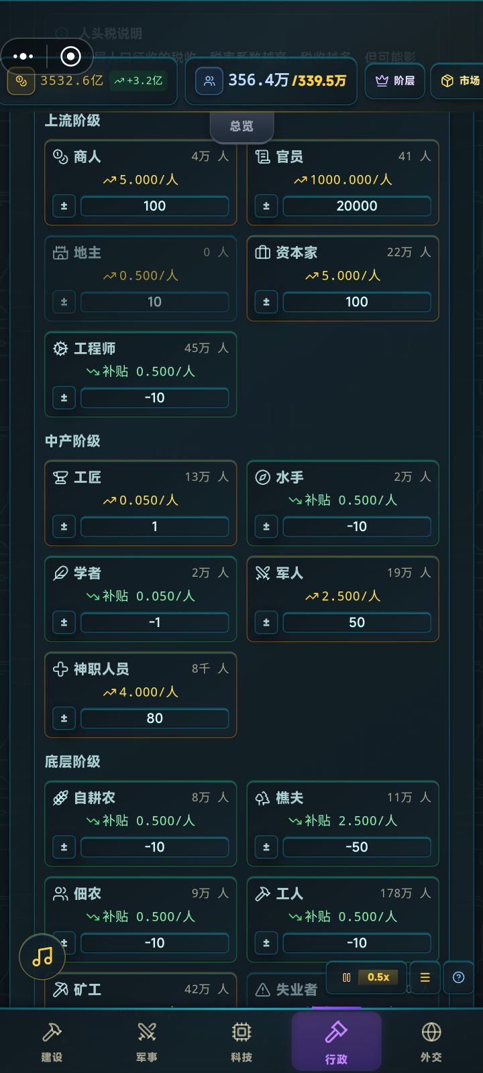The image size is (483, 1073).
Task: Click the population icon beside 356.4万
Action: pyautogui.click(x=209, y=80)
